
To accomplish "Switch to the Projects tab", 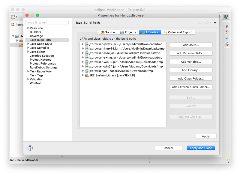I will 128,32.
